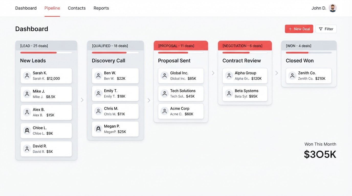The image size is (352, 196).
Task: Click the WON column progress bar
Action: (x=309, y=53)
